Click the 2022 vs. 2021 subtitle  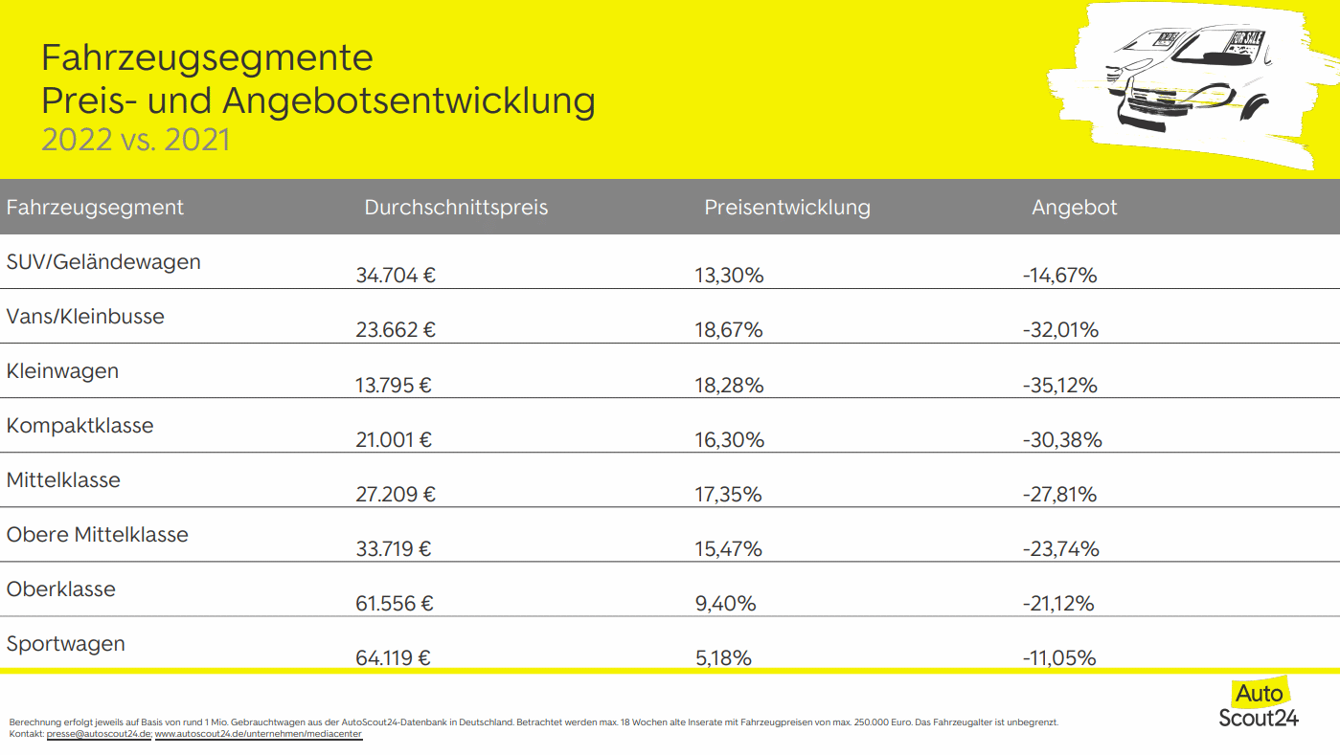pyautogui.click(x=135, y=140)
